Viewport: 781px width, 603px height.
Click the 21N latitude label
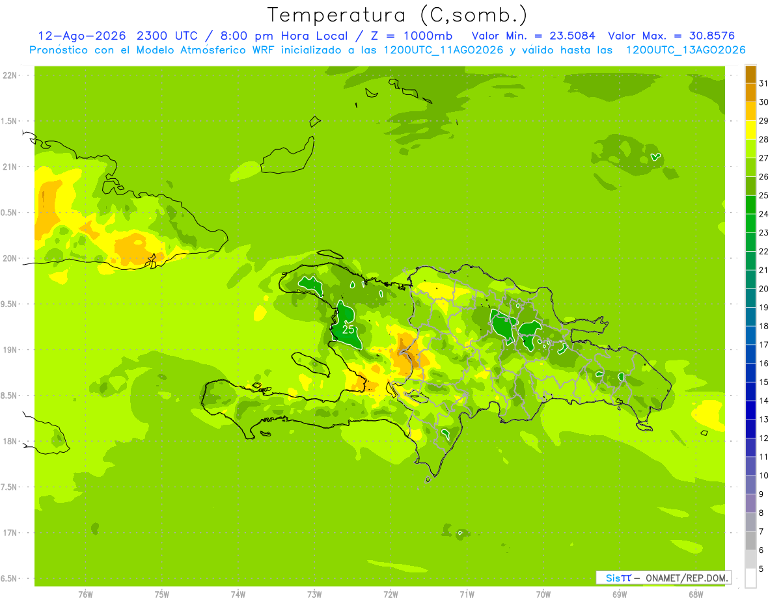pos(10,167)
